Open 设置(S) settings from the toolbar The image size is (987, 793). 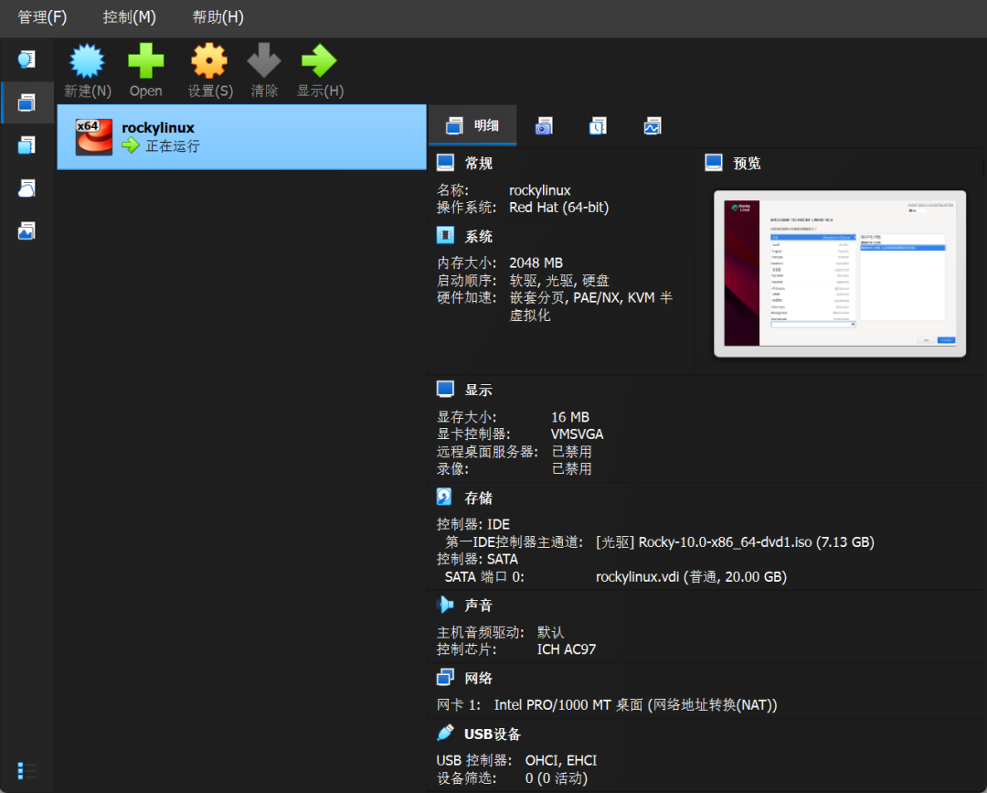[210, 71]
